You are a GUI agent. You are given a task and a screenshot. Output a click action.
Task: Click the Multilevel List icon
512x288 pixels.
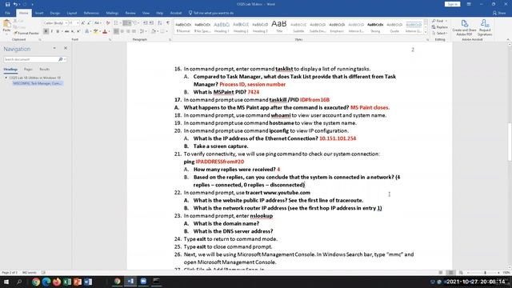pos(135,23)
